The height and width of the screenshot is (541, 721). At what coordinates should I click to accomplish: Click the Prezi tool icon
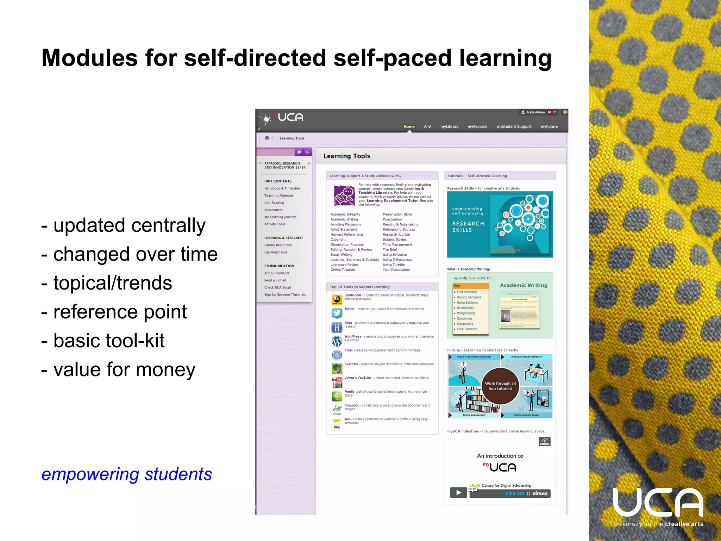(x=337, y=355)
